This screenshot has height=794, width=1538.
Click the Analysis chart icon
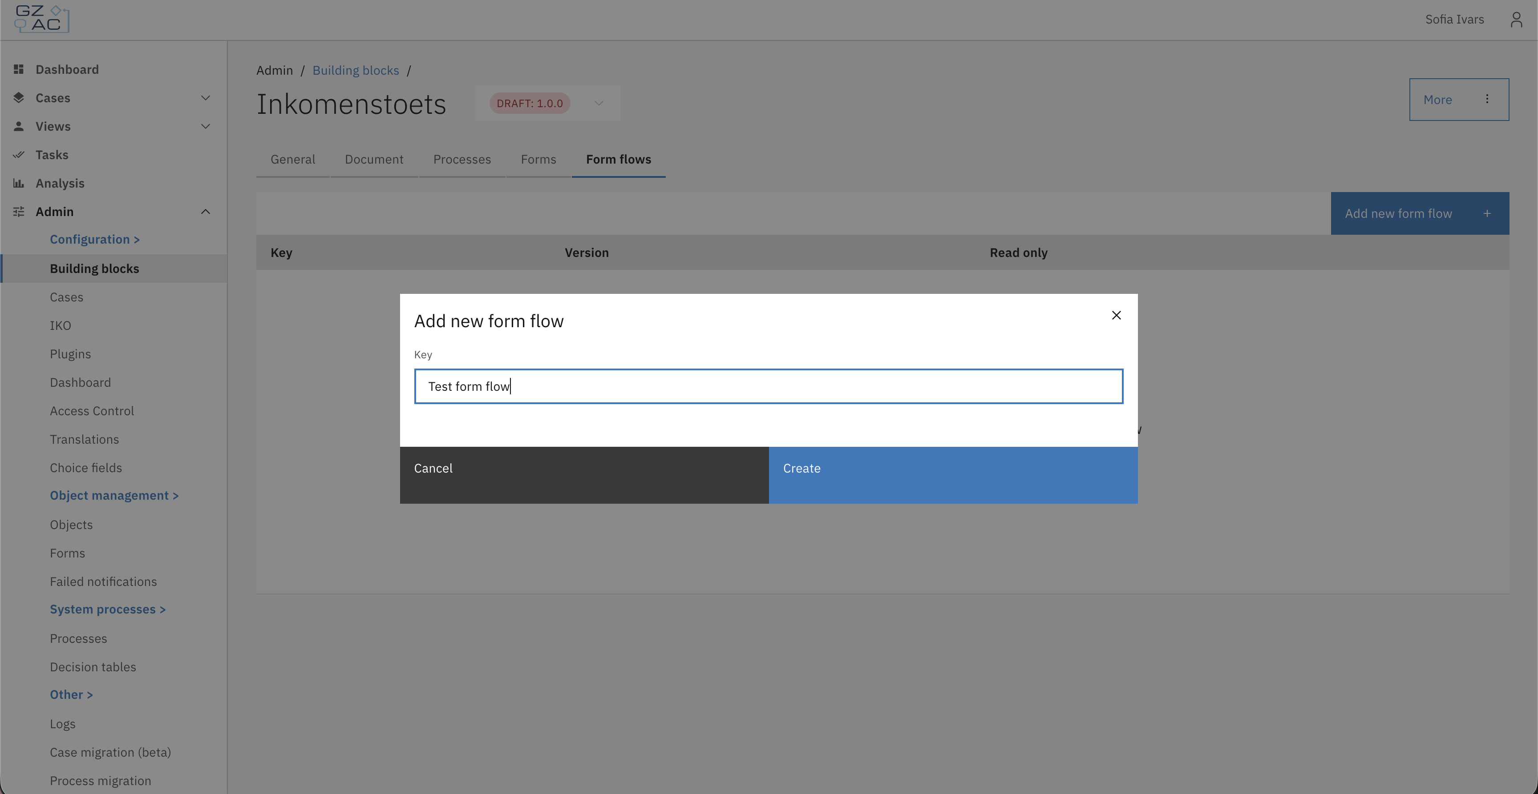(19, 183)
